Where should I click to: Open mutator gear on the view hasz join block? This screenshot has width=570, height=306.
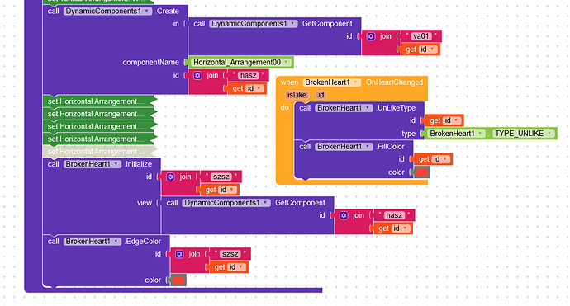(344, 215)
